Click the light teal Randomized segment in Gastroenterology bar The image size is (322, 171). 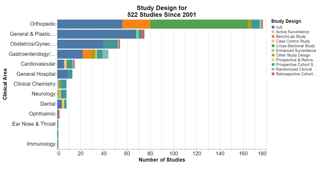pos(105,54)
